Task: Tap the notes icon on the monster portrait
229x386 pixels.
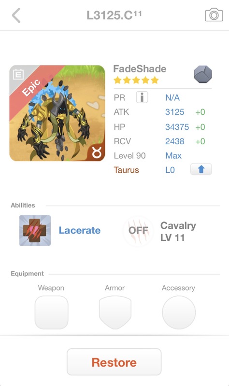Action: point(18,74)
